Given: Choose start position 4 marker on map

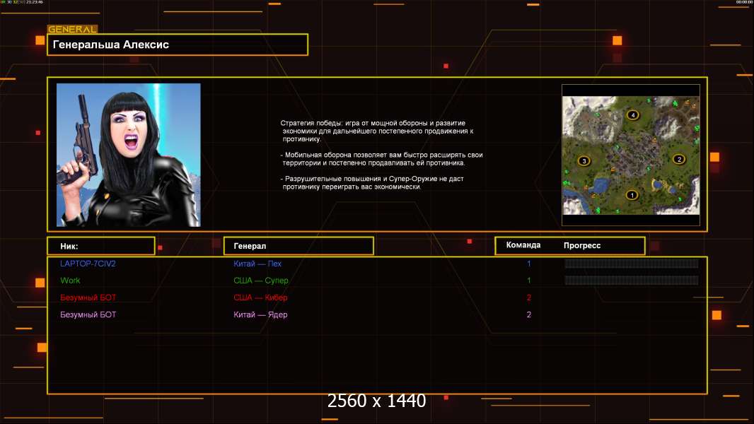Looking at the screenshot, I should (632, 114).
